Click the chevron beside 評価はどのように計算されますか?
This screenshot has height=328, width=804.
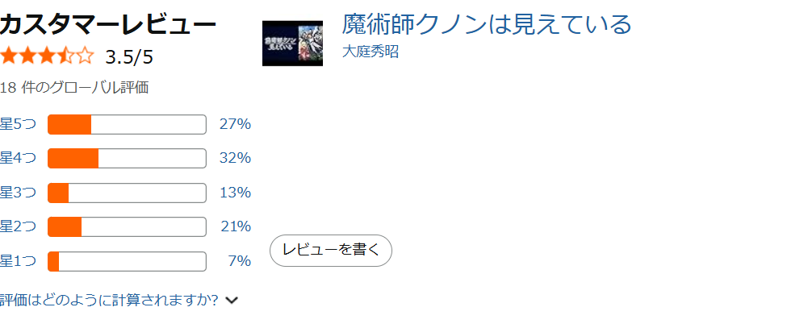click(x=232, y=301)
